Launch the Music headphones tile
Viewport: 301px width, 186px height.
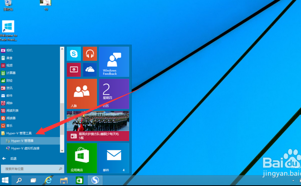(90, 54)
